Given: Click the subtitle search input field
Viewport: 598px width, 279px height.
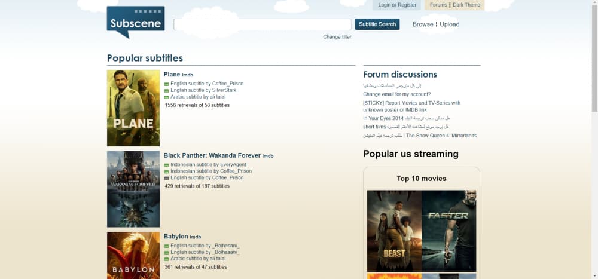Looking at the screenshot, I should click(263, 24).
